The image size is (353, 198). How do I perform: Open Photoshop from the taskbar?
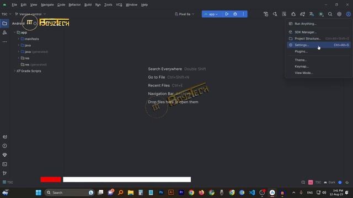click(x=161, y=193)
